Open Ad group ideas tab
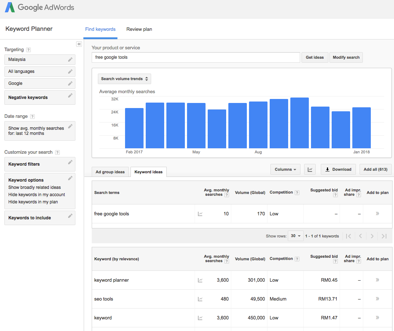 tap(110, 172)
